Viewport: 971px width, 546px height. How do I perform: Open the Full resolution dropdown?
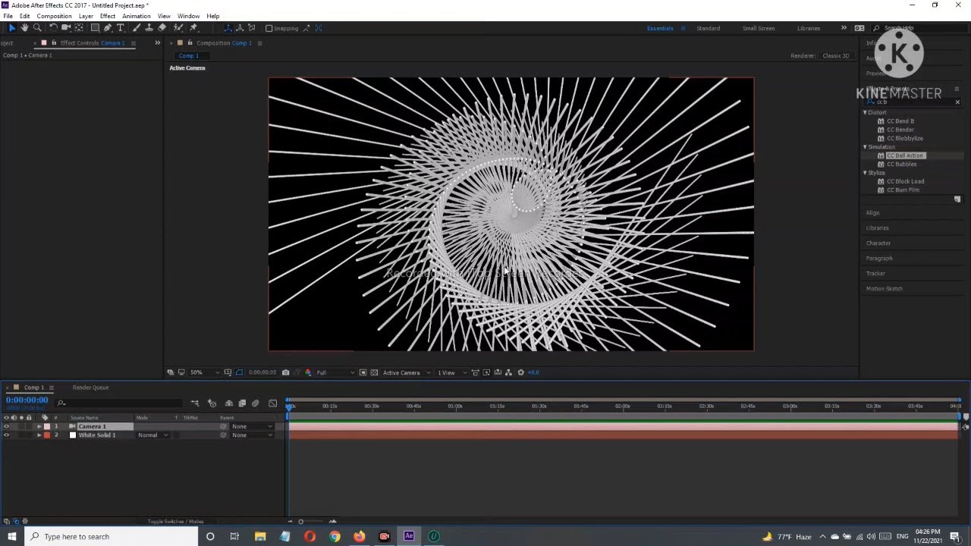pos(335,372)
